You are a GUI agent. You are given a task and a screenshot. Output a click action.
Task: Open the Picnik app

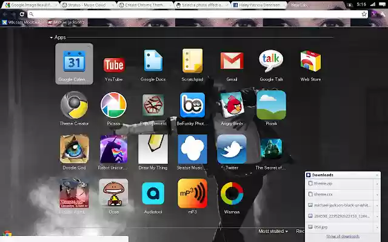tap(271, 105)
